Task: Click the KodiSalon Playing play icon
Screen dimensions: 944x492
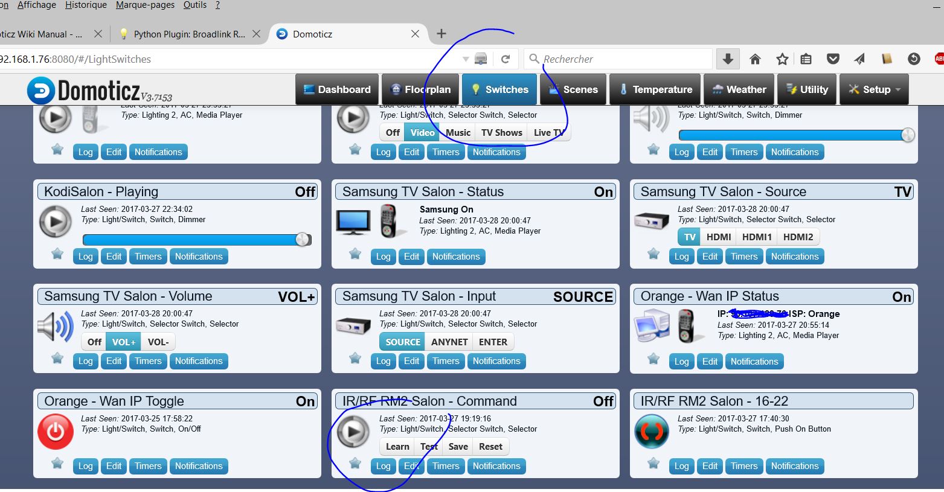Action: 55,221
